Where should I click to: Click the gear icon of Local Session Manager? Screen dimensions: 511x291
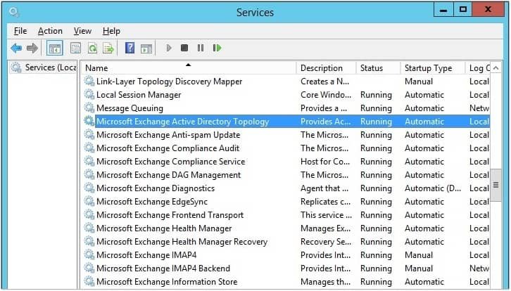click(89, 94)
